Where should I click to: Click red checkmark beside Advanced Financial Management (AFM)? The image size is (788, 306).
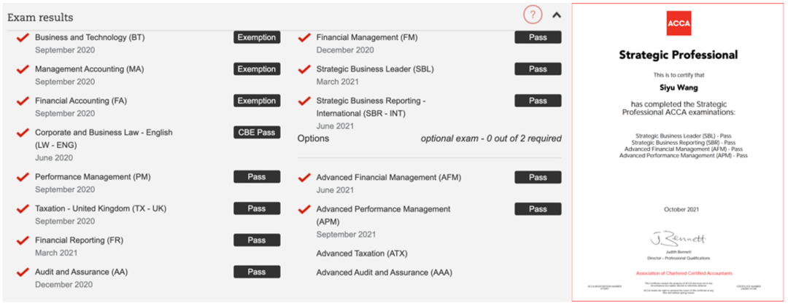coord(304,178)
